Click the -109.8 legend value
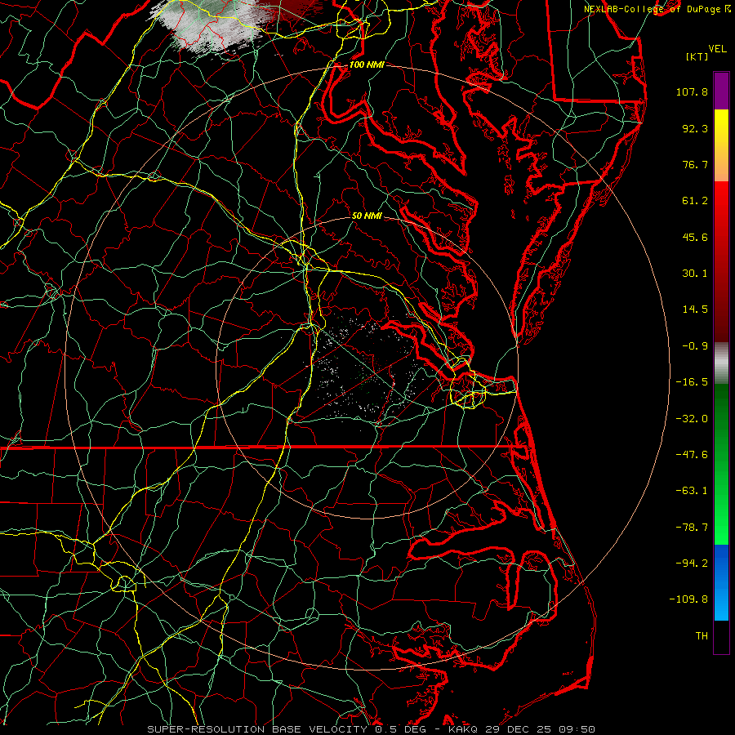Image resolution: width=735 pixels, height=735 pixels. (x=688, y=599)
